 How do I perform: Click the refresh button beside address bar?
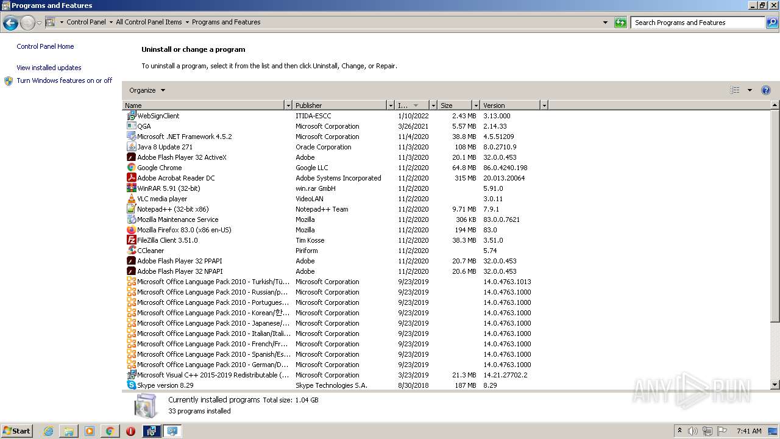pos(620,23)
